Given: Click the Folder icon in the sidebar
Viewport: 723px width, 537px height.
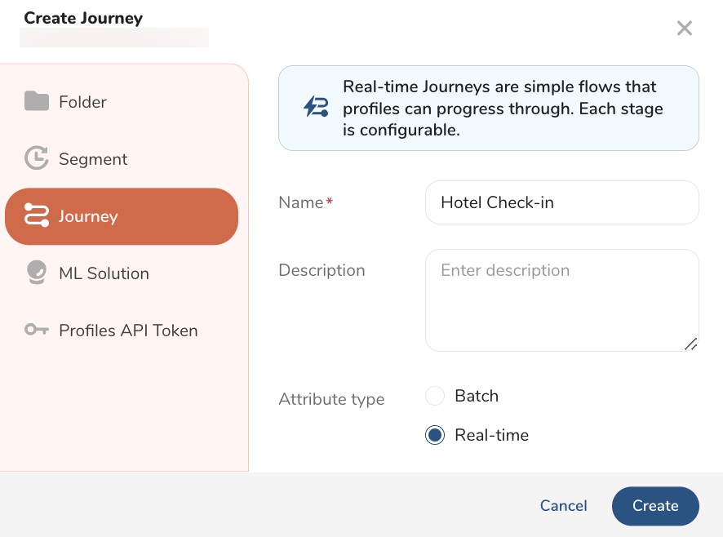Looking at the screenshot, I should click(x=37, y=102).
